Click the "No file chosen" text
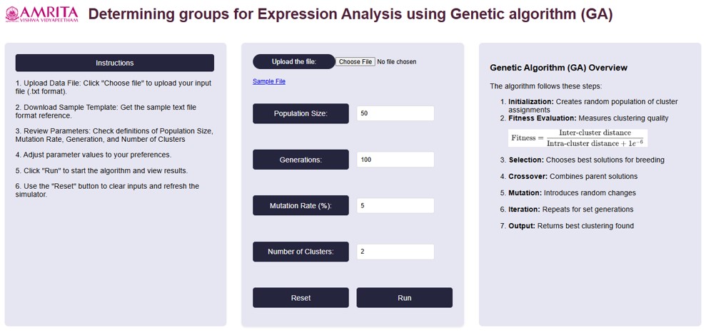706x335 pixels. coord(397,62)
